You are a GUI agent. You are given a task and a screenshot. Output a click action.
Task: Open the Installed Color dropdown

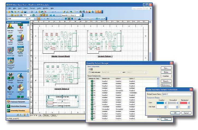[165, 103]
